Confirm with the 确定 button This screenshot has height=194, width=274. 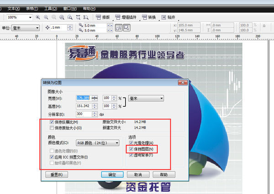point(112,174)
